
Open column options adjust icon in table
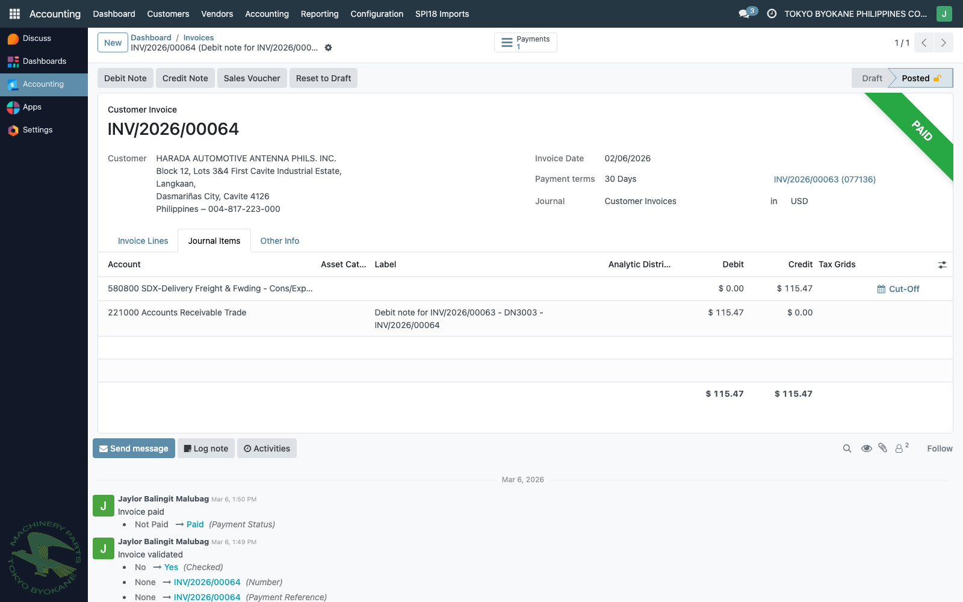coord(942,265)
